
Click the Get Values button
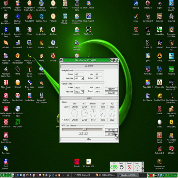pos(111,130)
